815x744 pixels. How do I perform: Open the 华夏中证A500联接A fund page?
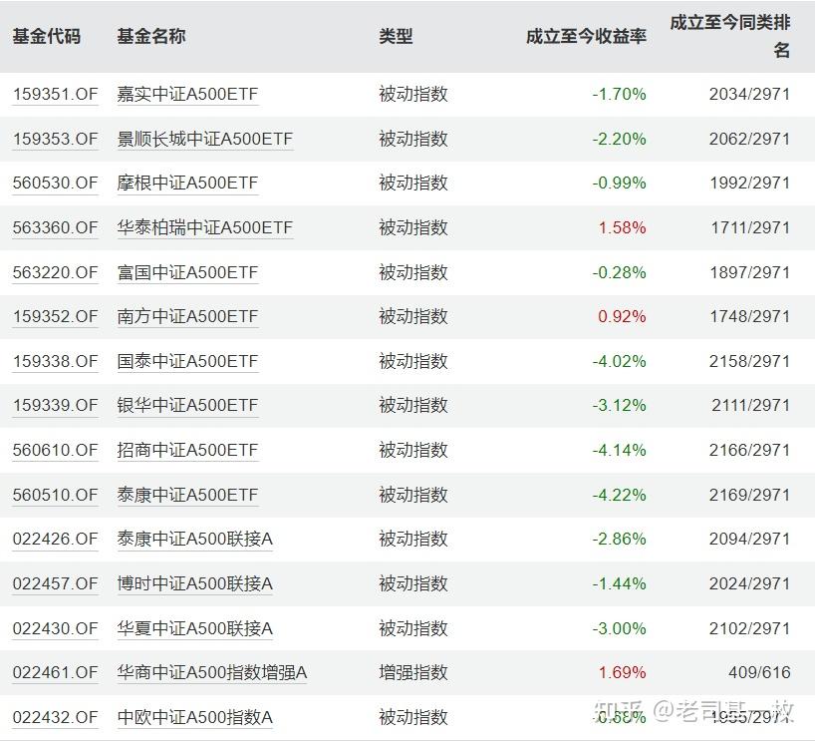193,628
